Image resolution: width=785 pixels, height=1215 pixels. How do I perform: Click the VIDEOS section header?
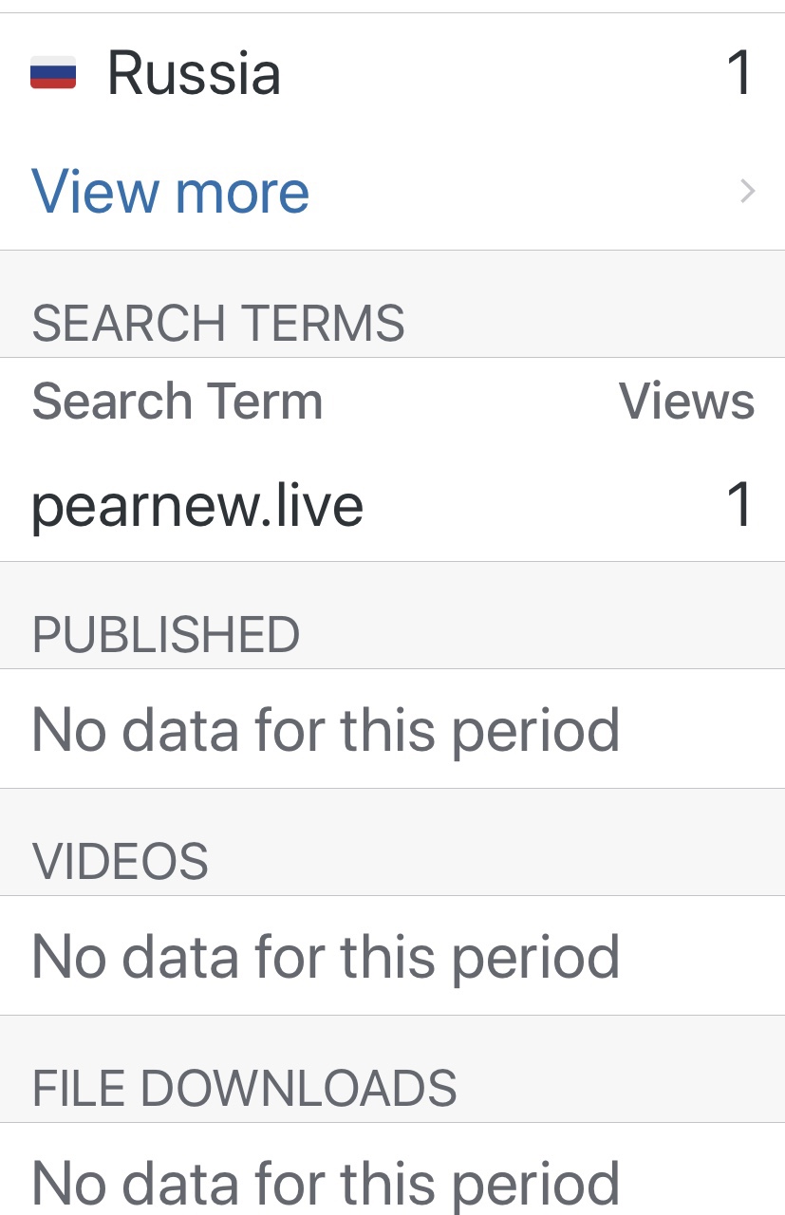(x=121, y=861)
